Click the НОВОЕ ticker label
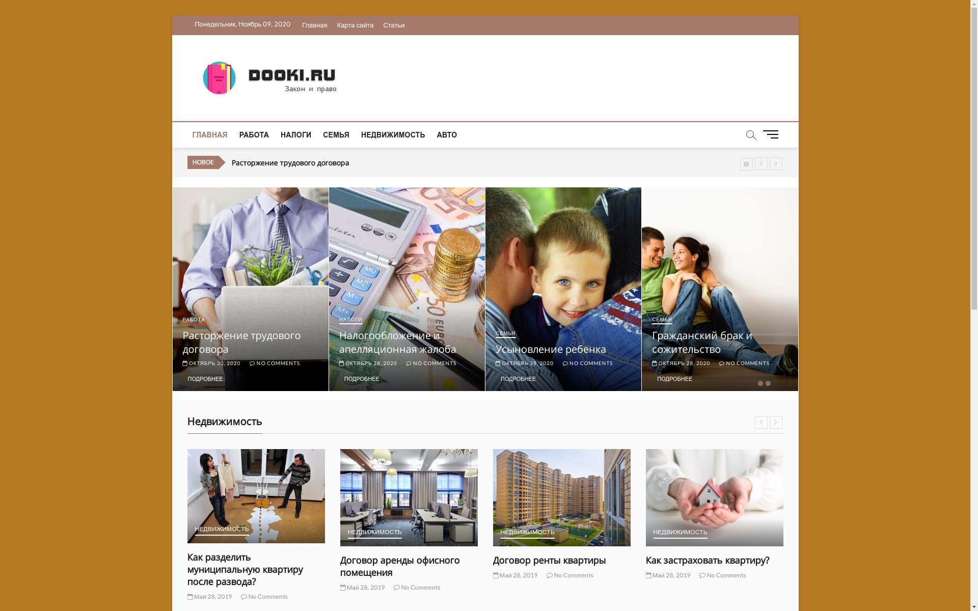The image size is (978, 611). pos(203,162)
